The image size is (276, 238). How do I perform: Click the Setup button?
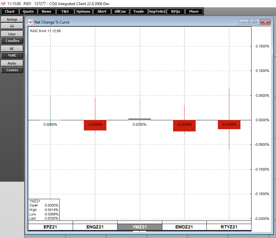click(x=12, y=19)
